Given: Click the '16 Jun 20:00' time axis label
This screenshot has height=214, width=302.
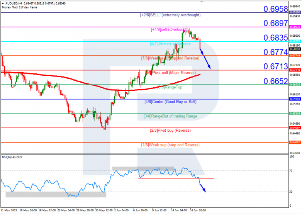Looking at the screenshot, I should tap(198, 211).
